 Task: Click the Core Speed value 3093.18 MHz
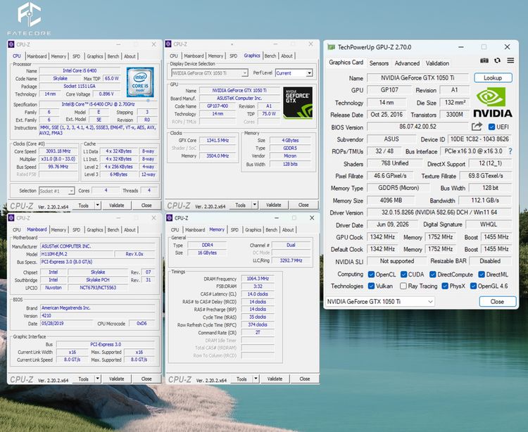coord(58,151)
